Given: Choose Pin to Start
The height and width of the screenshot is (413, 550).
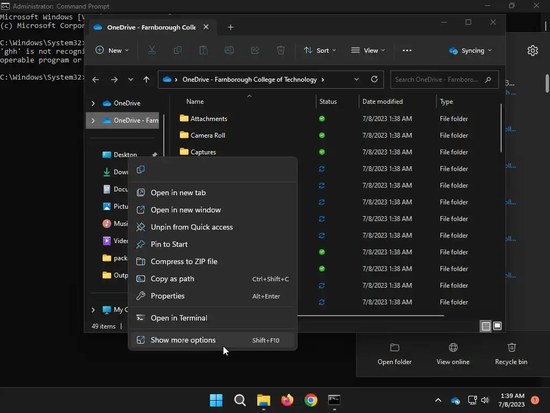Looking at the screenshot, I should pos(213,244).
